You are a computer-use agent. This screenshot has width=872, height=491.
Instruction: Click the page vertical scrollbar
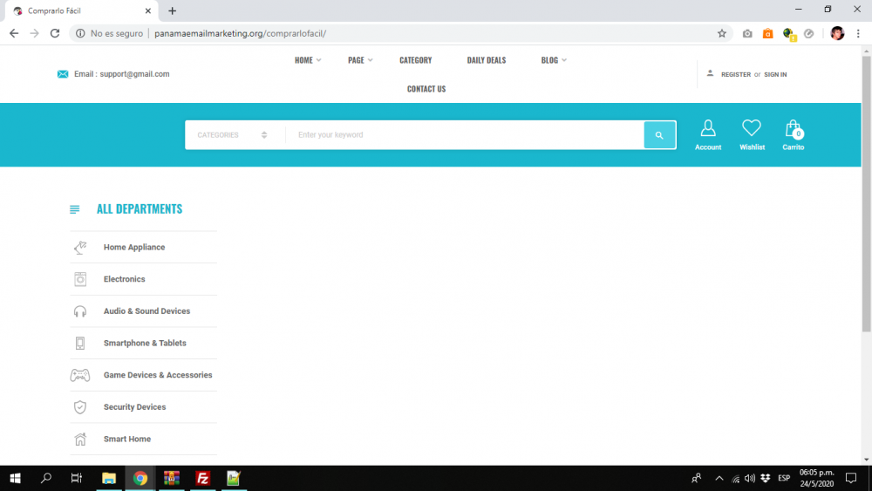tap(867, 194)
